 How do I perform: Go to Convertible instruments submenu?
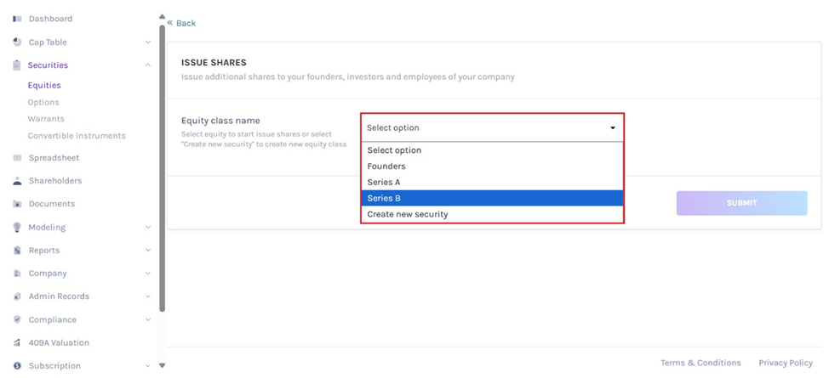coord(77,136)
